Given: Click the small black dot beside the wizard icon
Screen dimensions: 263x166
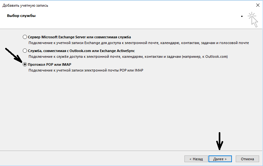Looking at the screenshot, I should pos(242,15).
